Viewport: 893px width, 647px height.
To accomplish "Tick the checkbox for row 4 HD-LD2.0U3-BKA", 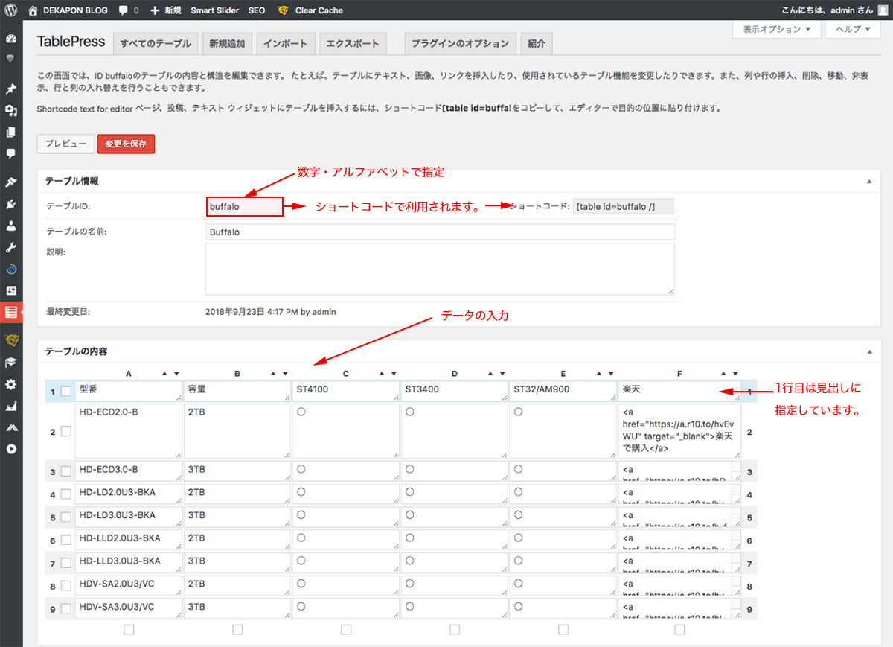I will click(65, 494).
